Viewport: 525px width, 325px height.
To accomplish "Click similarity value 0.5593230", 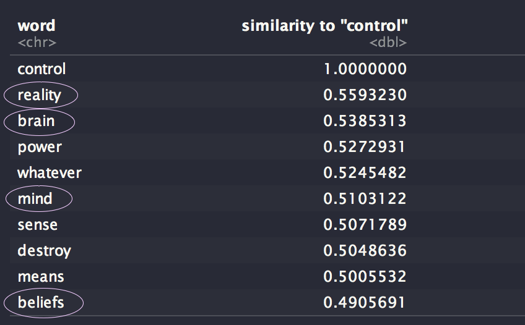I will tap(365, 95).
